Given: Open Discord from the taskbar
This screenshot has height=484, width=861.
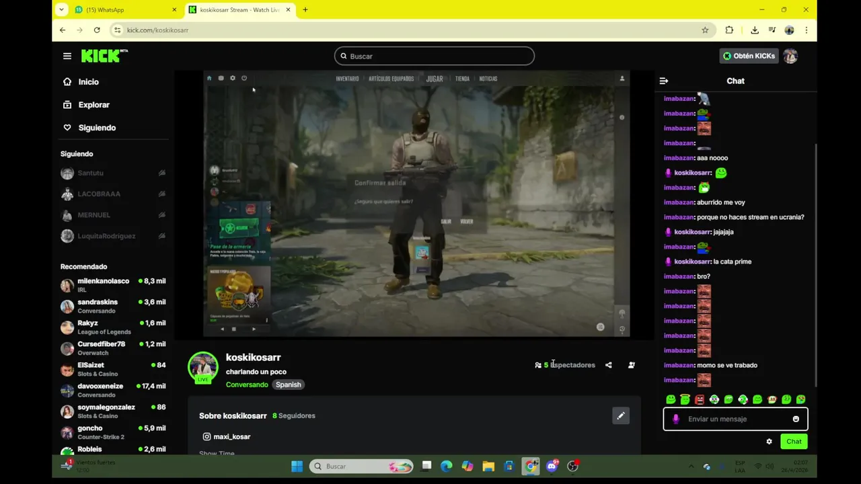Looking at the screenshot, I should click(552, 467).
